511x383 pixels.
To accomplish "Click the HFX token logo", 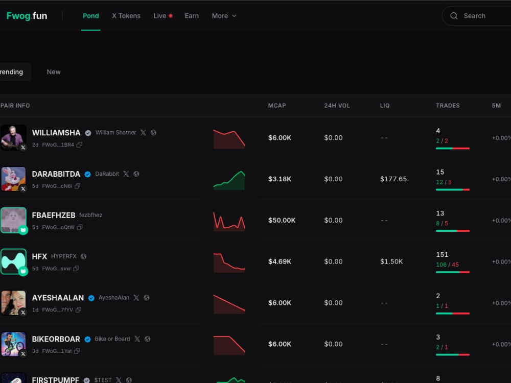I will pyautogui.click(x=13, y=261).
